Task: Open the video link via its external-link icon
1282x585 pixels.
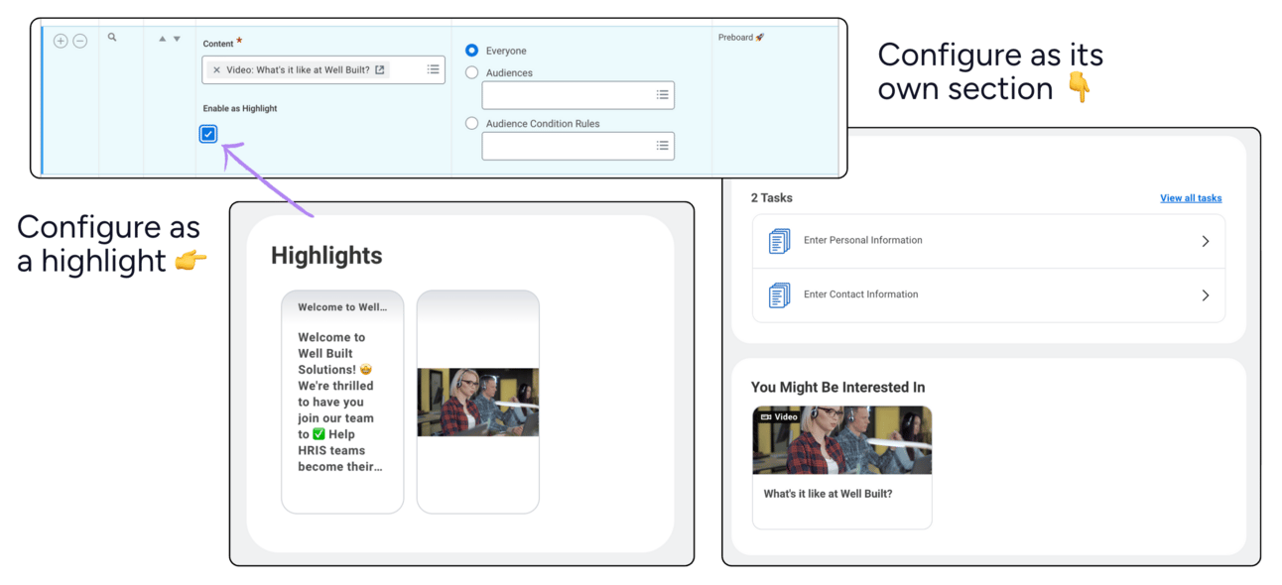Action: coord(380,69)
